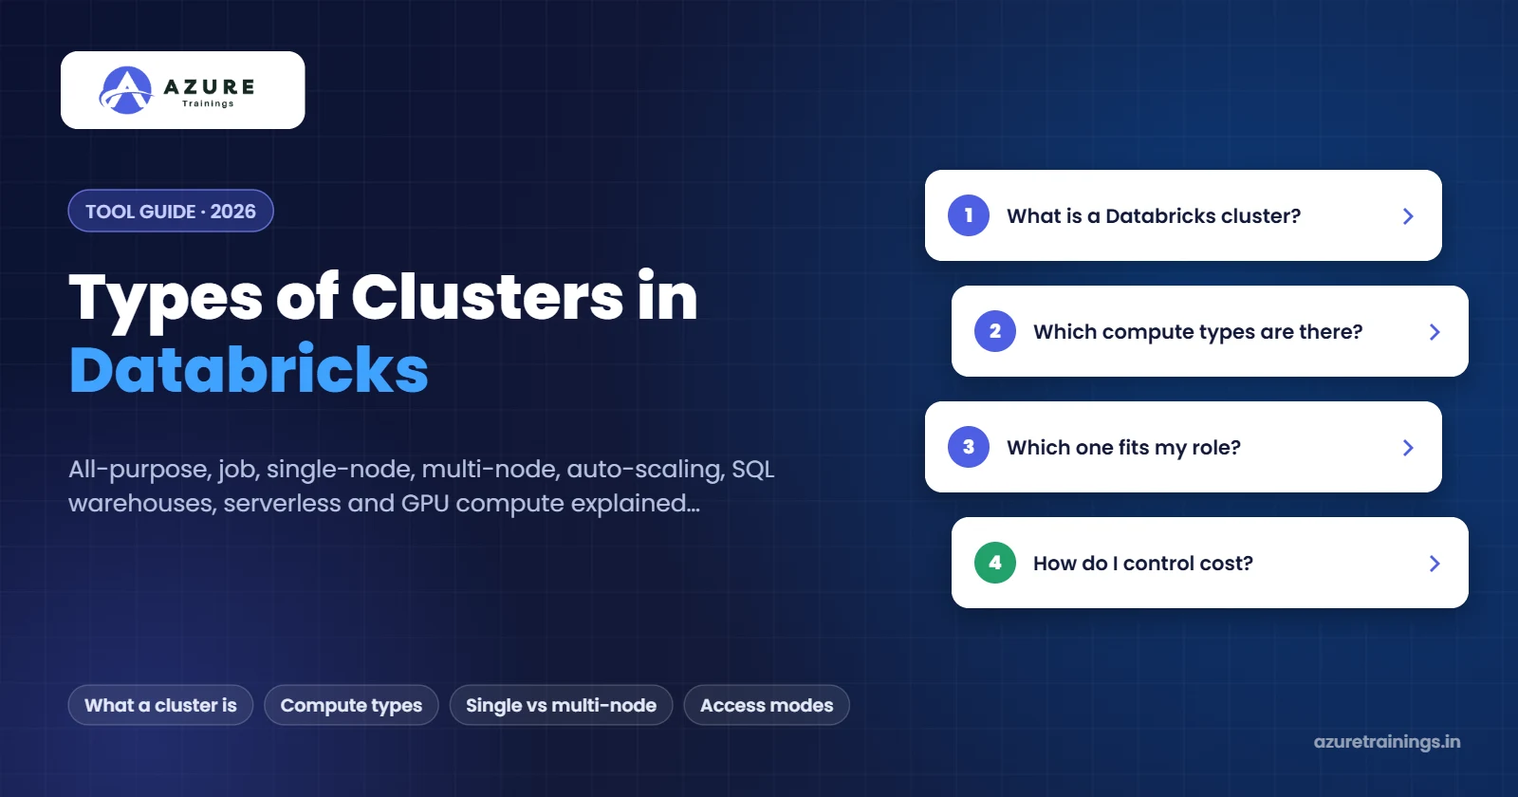Click the number 3 circle badge
This screenshot has width=1518, height=797.
[x=969, y=447]
